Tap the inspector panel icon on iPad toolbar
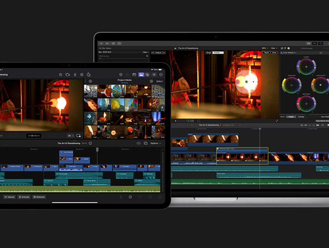This screenshot has width=329, height=248. point(134,75)
